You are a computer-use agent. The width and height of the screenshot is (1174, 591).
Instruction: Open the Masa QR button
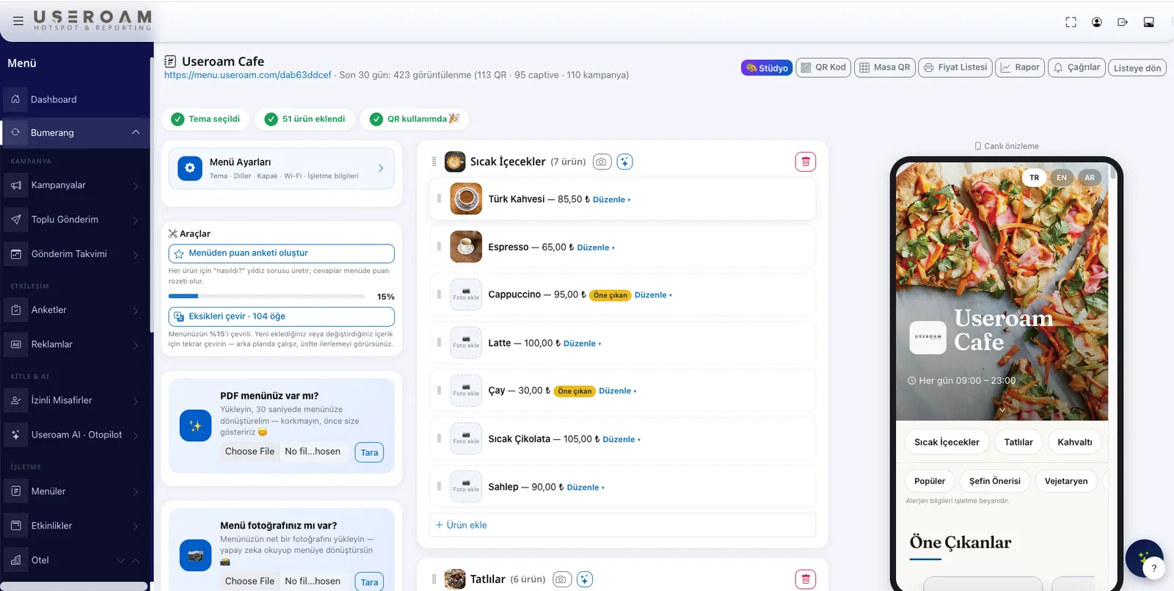[x=885, y=68]
